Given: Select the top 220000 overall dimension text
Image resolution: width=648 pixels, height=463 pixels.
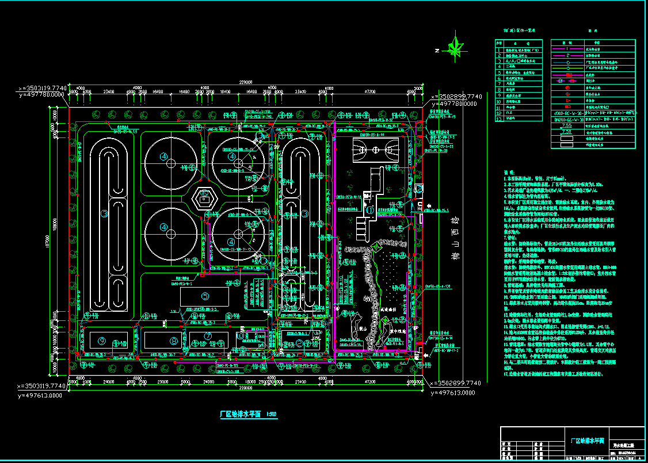Looking at the screenshot, I should tap(246, 82).
